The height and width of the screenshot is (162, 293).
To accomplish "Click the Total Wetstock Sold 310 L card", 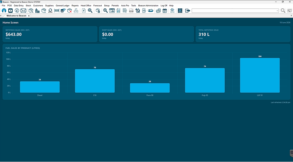I will point(243,34).
